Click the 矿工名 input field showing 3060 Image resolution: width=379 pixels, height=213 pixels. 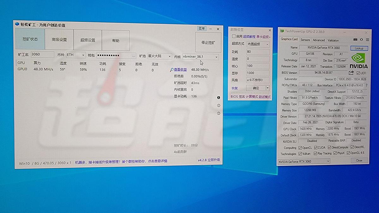click(x=43, y=55)
